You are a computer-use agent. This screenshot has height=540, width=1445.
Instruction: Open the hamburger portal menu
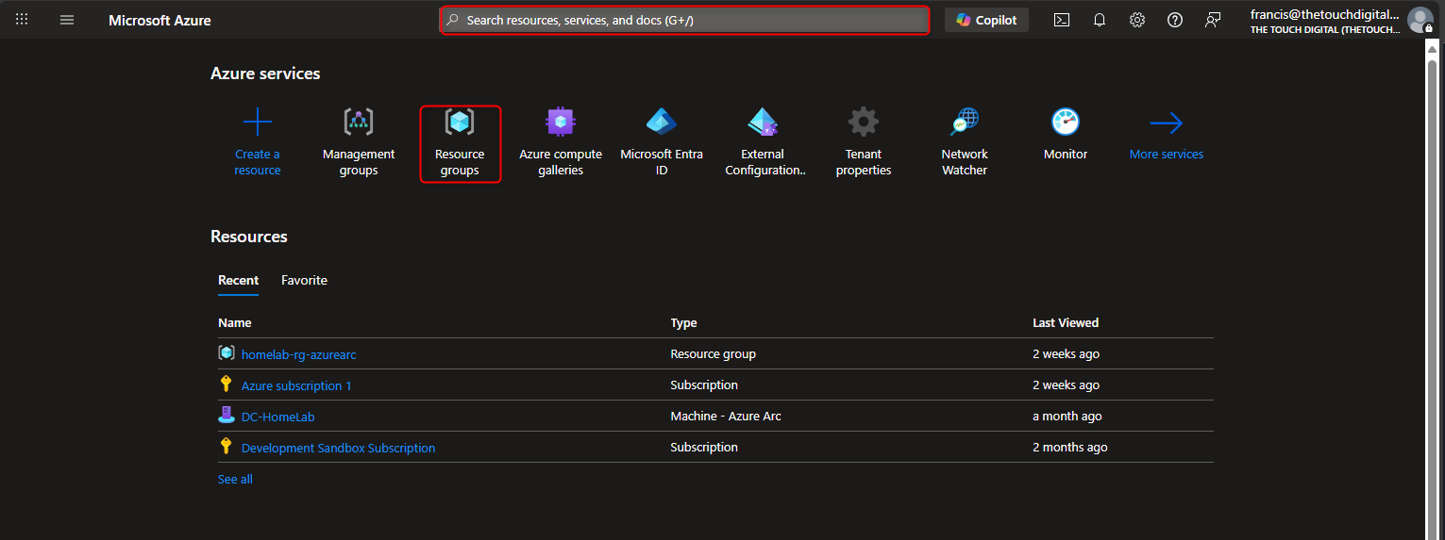click(67, 20)
